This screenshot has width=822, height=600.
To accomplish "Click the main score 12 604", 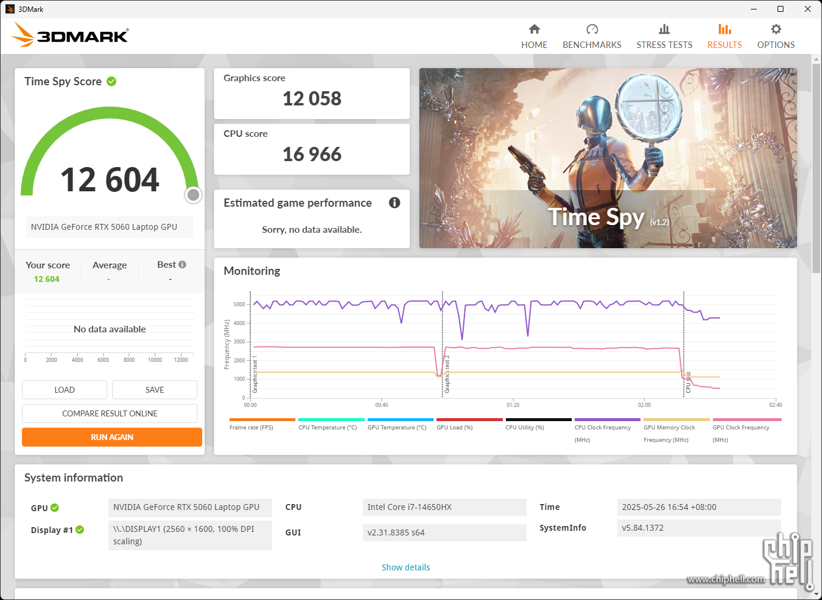I will 110,179.
